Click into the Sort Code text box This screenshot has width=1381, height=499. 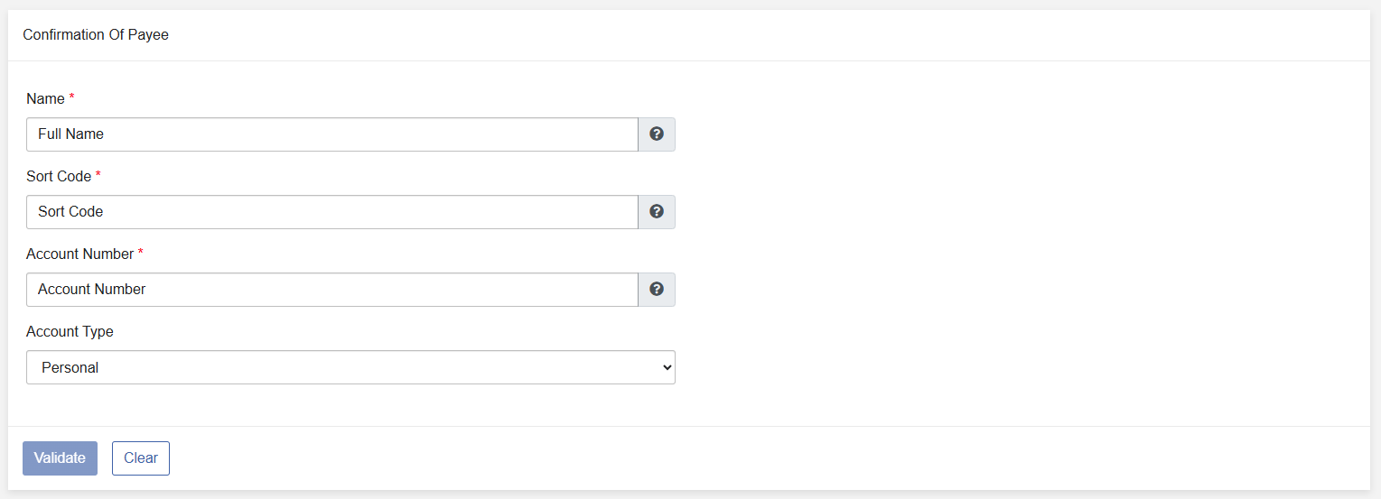coord(332,212)
